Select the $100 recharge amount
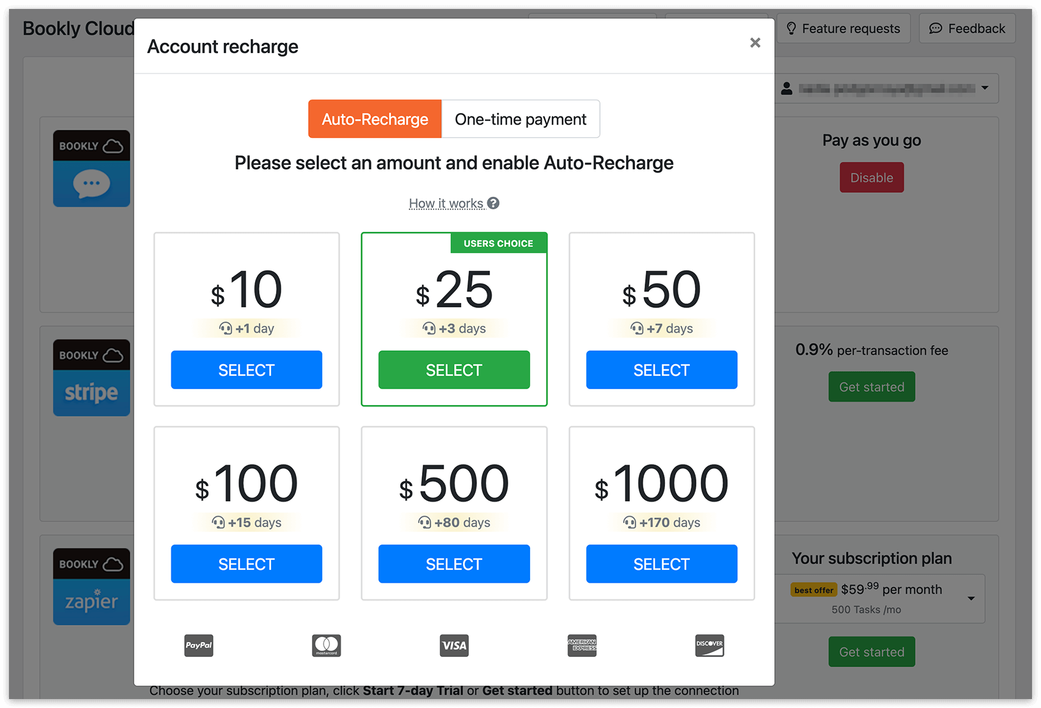The image size is (1041, 708). coord(246,564)
